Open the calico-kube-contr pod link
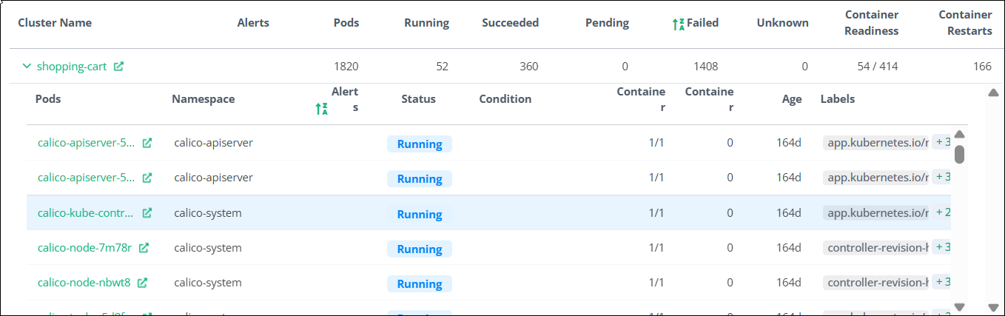1005x316 pixels. pos(86,213)
